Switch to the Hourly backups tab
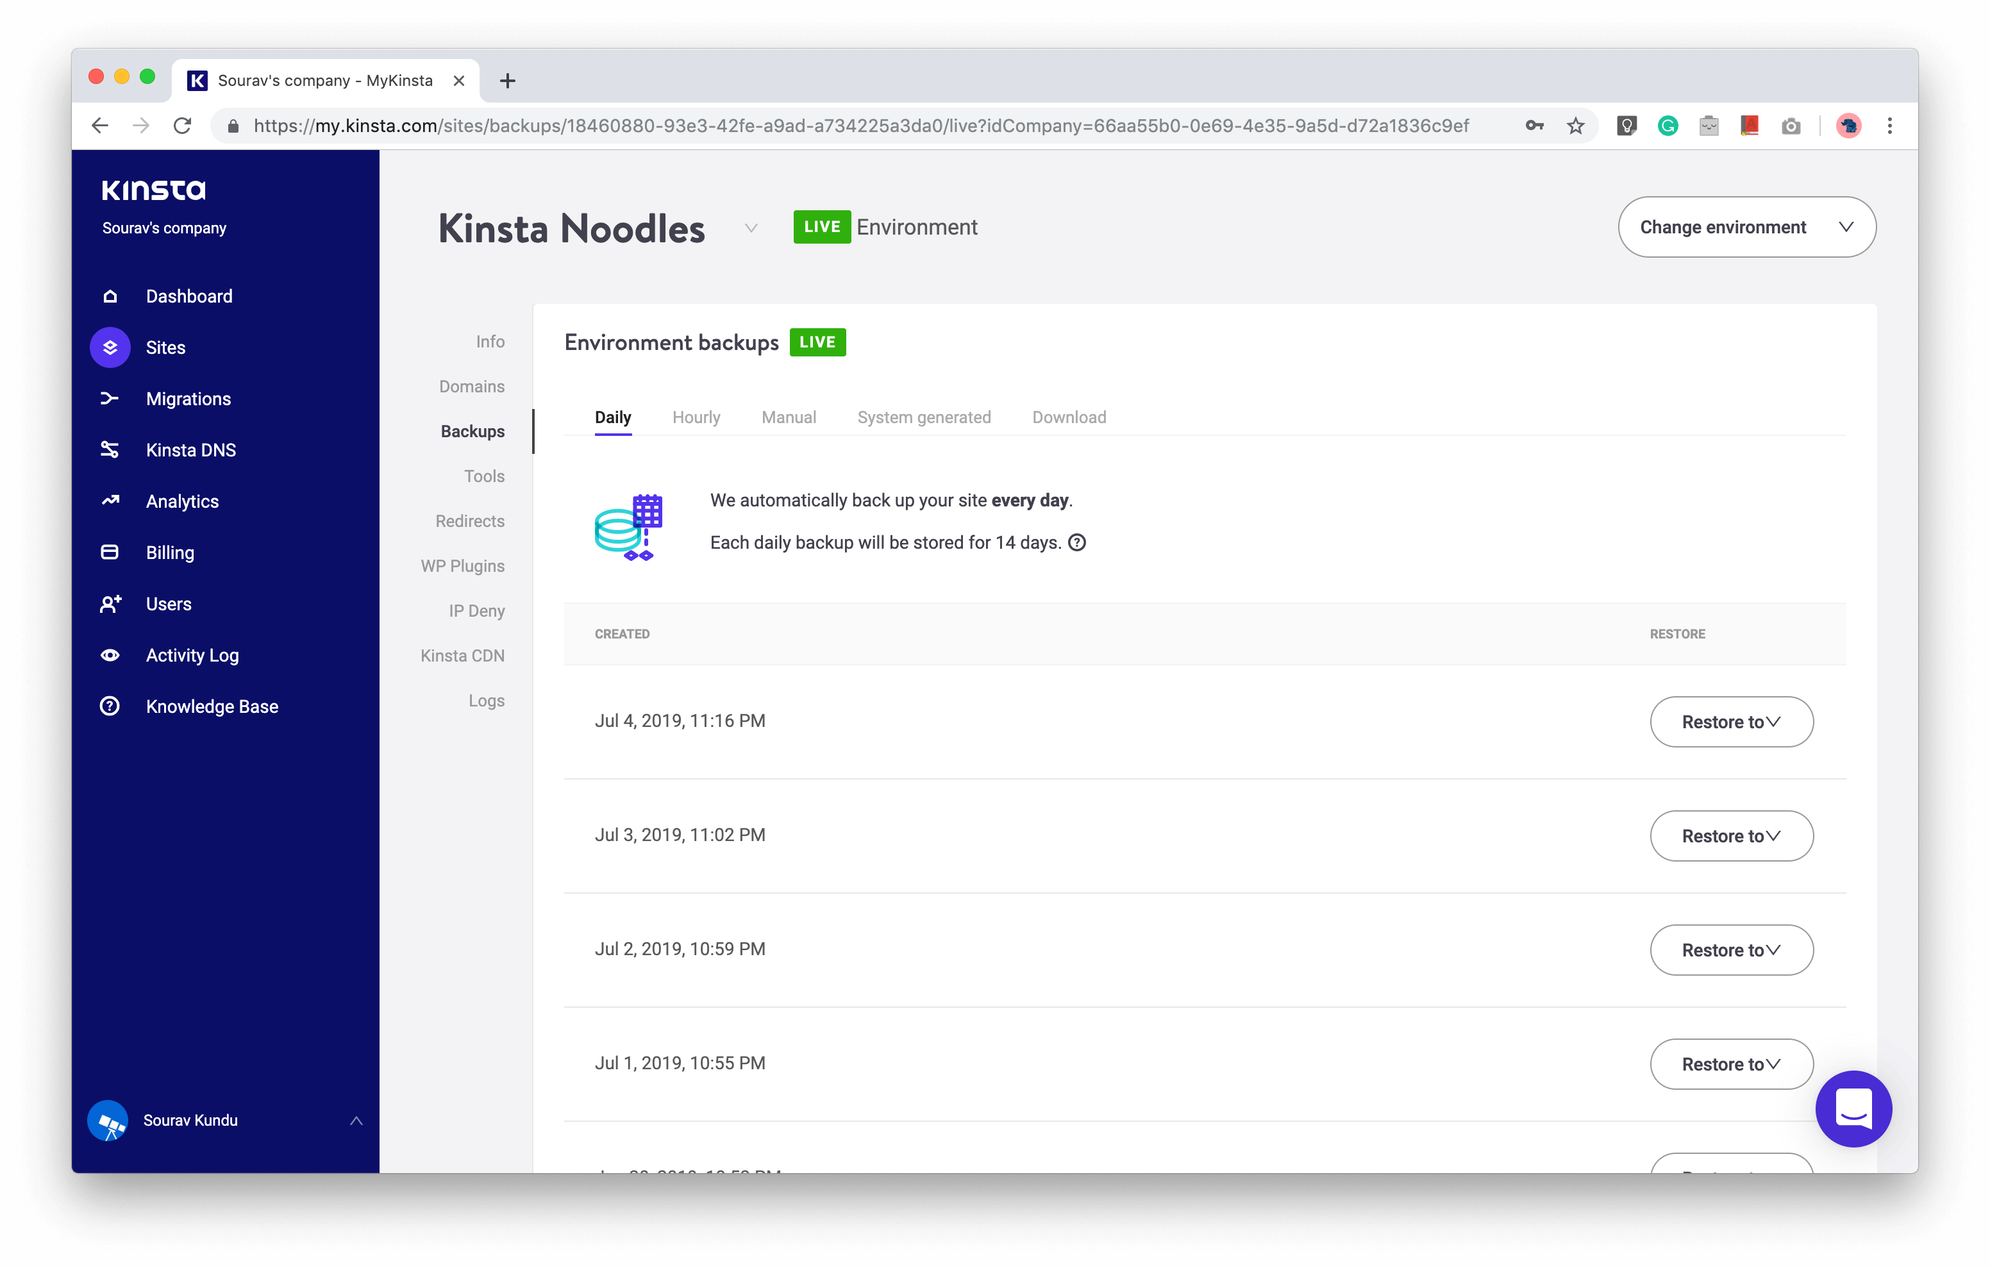 (696, 417)
